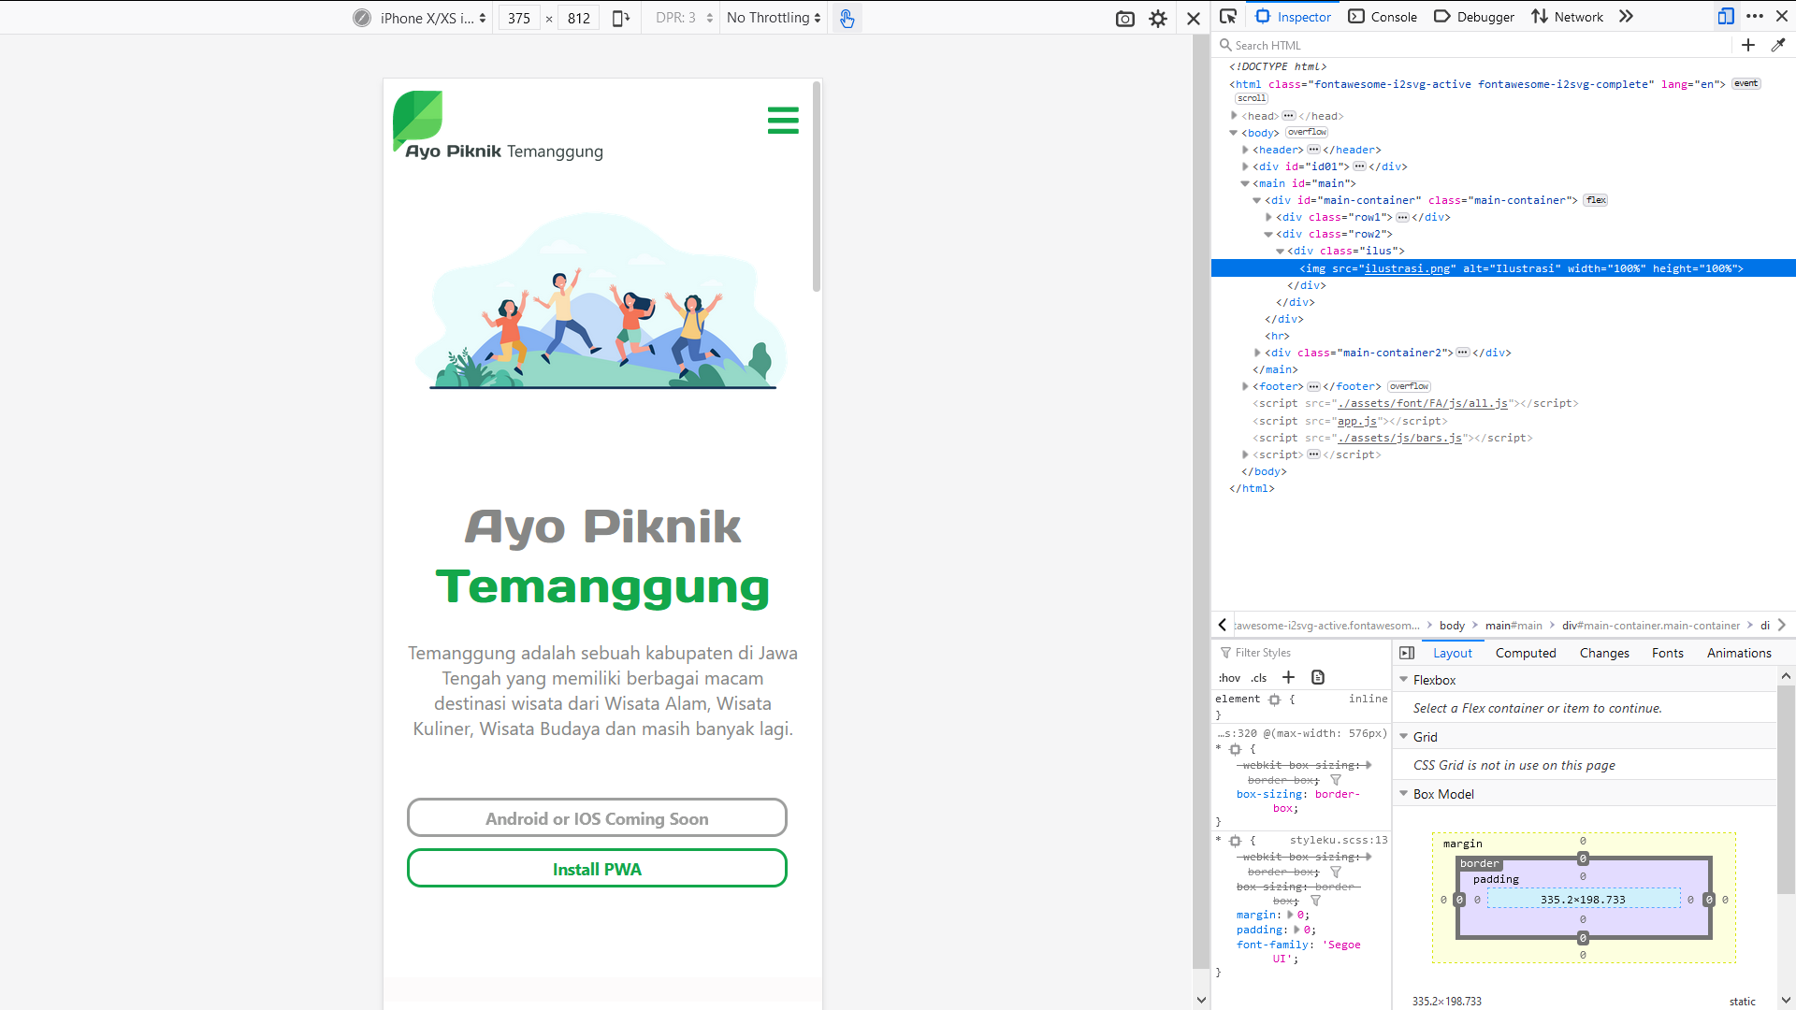Toggle the .cls classes panel

[1259, 678]
